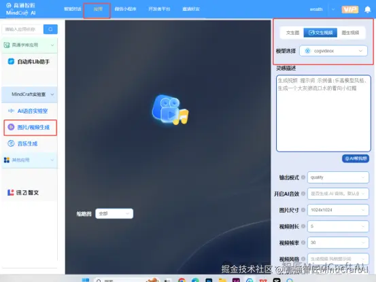
Task: Click the MindCraft AI logo
Action: 21,9
